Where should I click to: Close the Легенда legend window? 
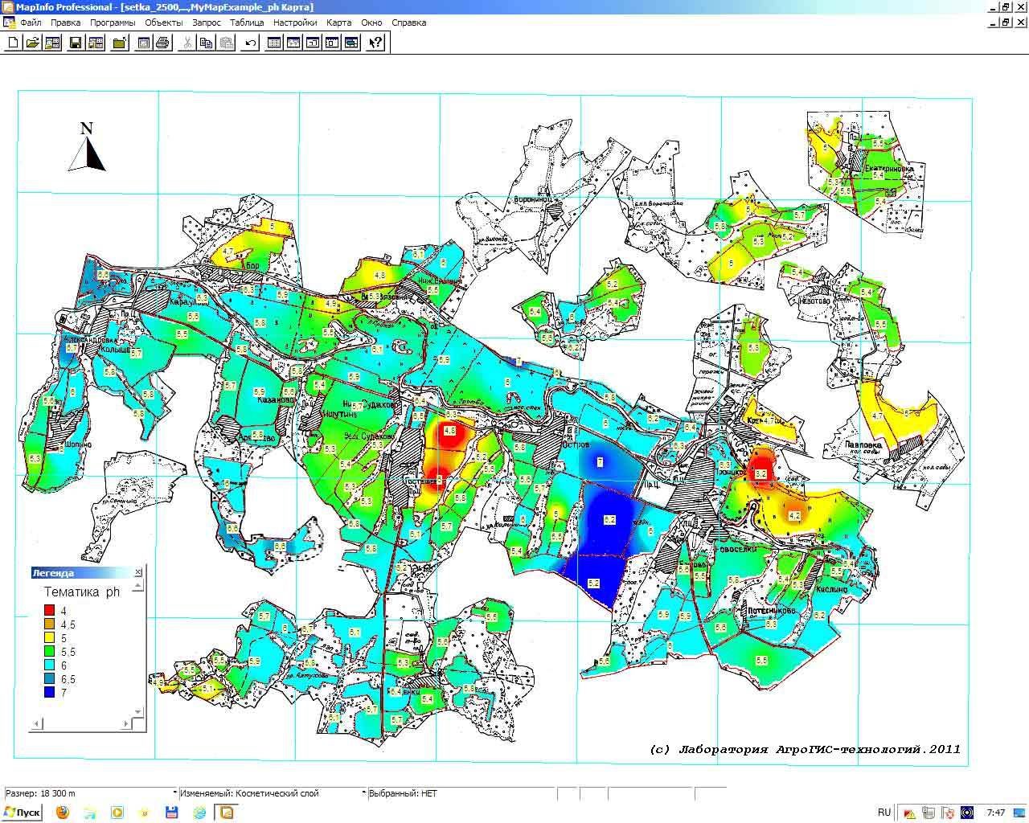point(138,572)
